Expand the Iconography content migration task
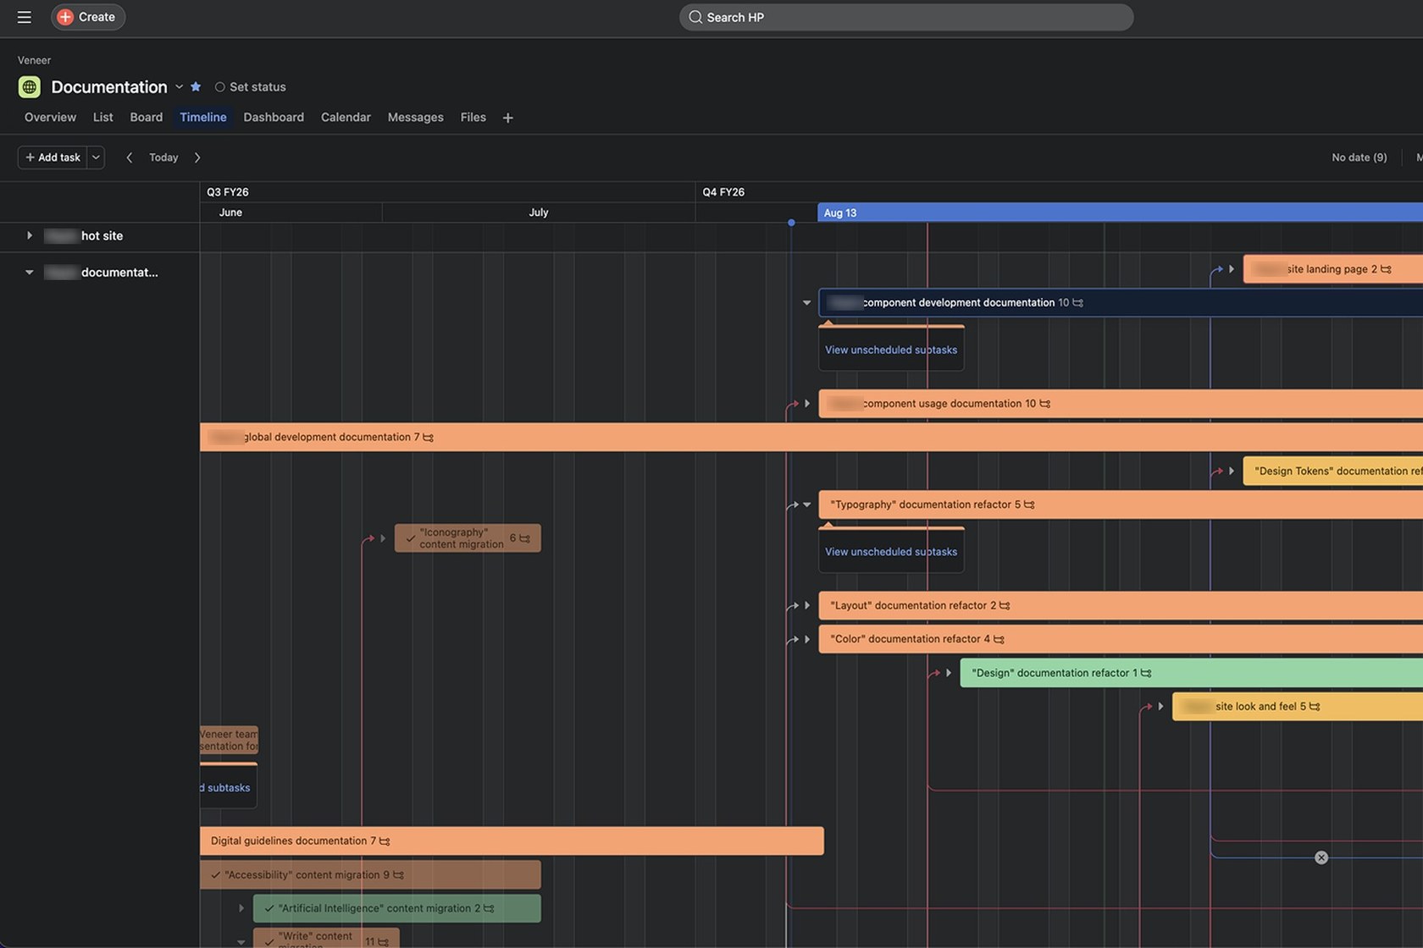Viewport: 1423px width, 948px height. 383,538
